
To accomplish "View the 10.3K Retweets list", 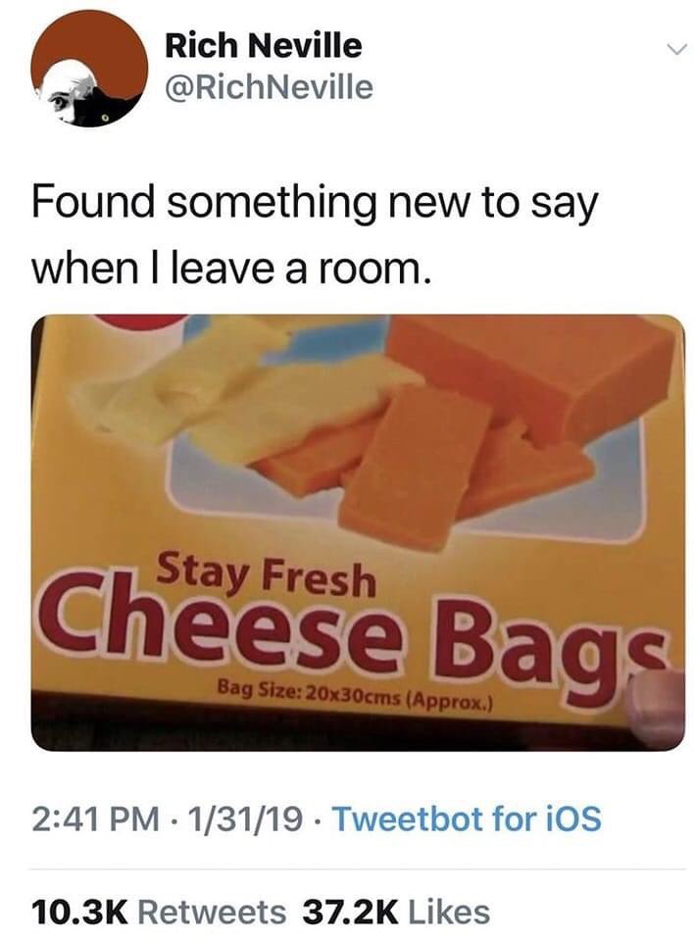I will [x=159, y=913].
